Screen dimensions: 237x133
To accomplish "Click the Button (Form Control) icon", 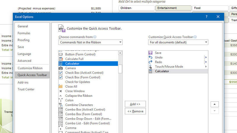I will (61, 54).
